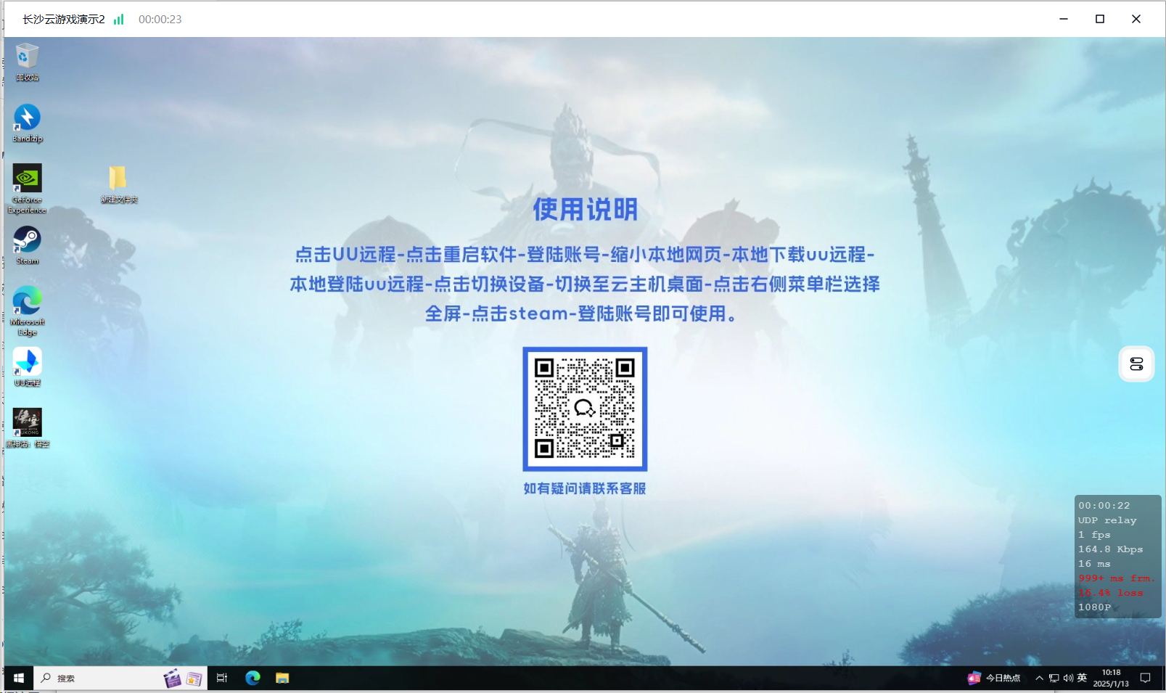Click the 1080P resolution statistic
This screenshot has width=1166, height=693.
point(1094,607)
